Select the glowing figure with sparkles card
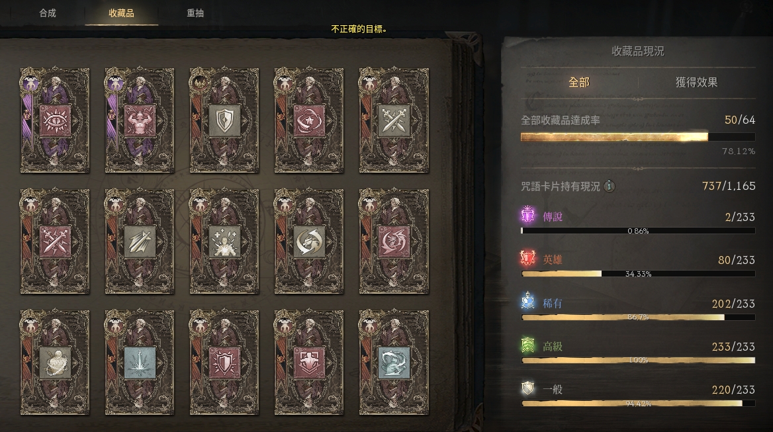773x432 pixels. (224, 241)
